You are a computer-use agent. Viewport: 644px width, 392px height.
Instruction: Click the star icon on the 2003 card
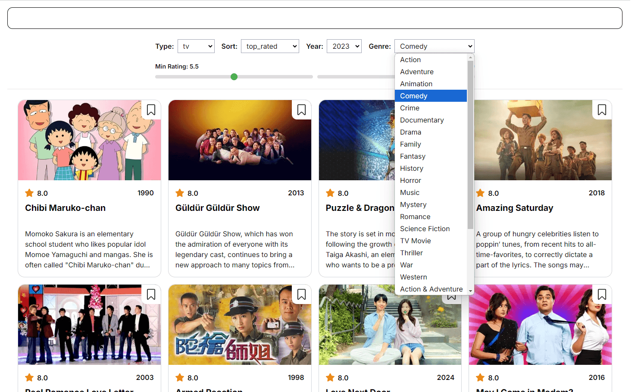(29, 377)
